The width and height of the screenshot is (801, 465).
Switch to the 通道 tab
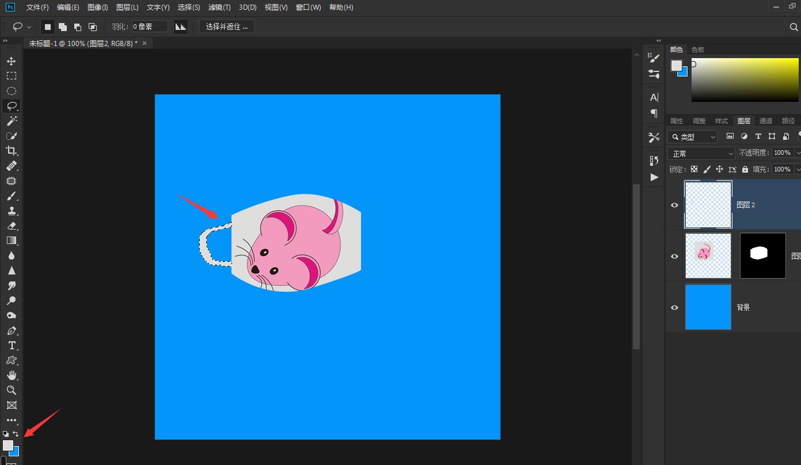coord(765,121)
